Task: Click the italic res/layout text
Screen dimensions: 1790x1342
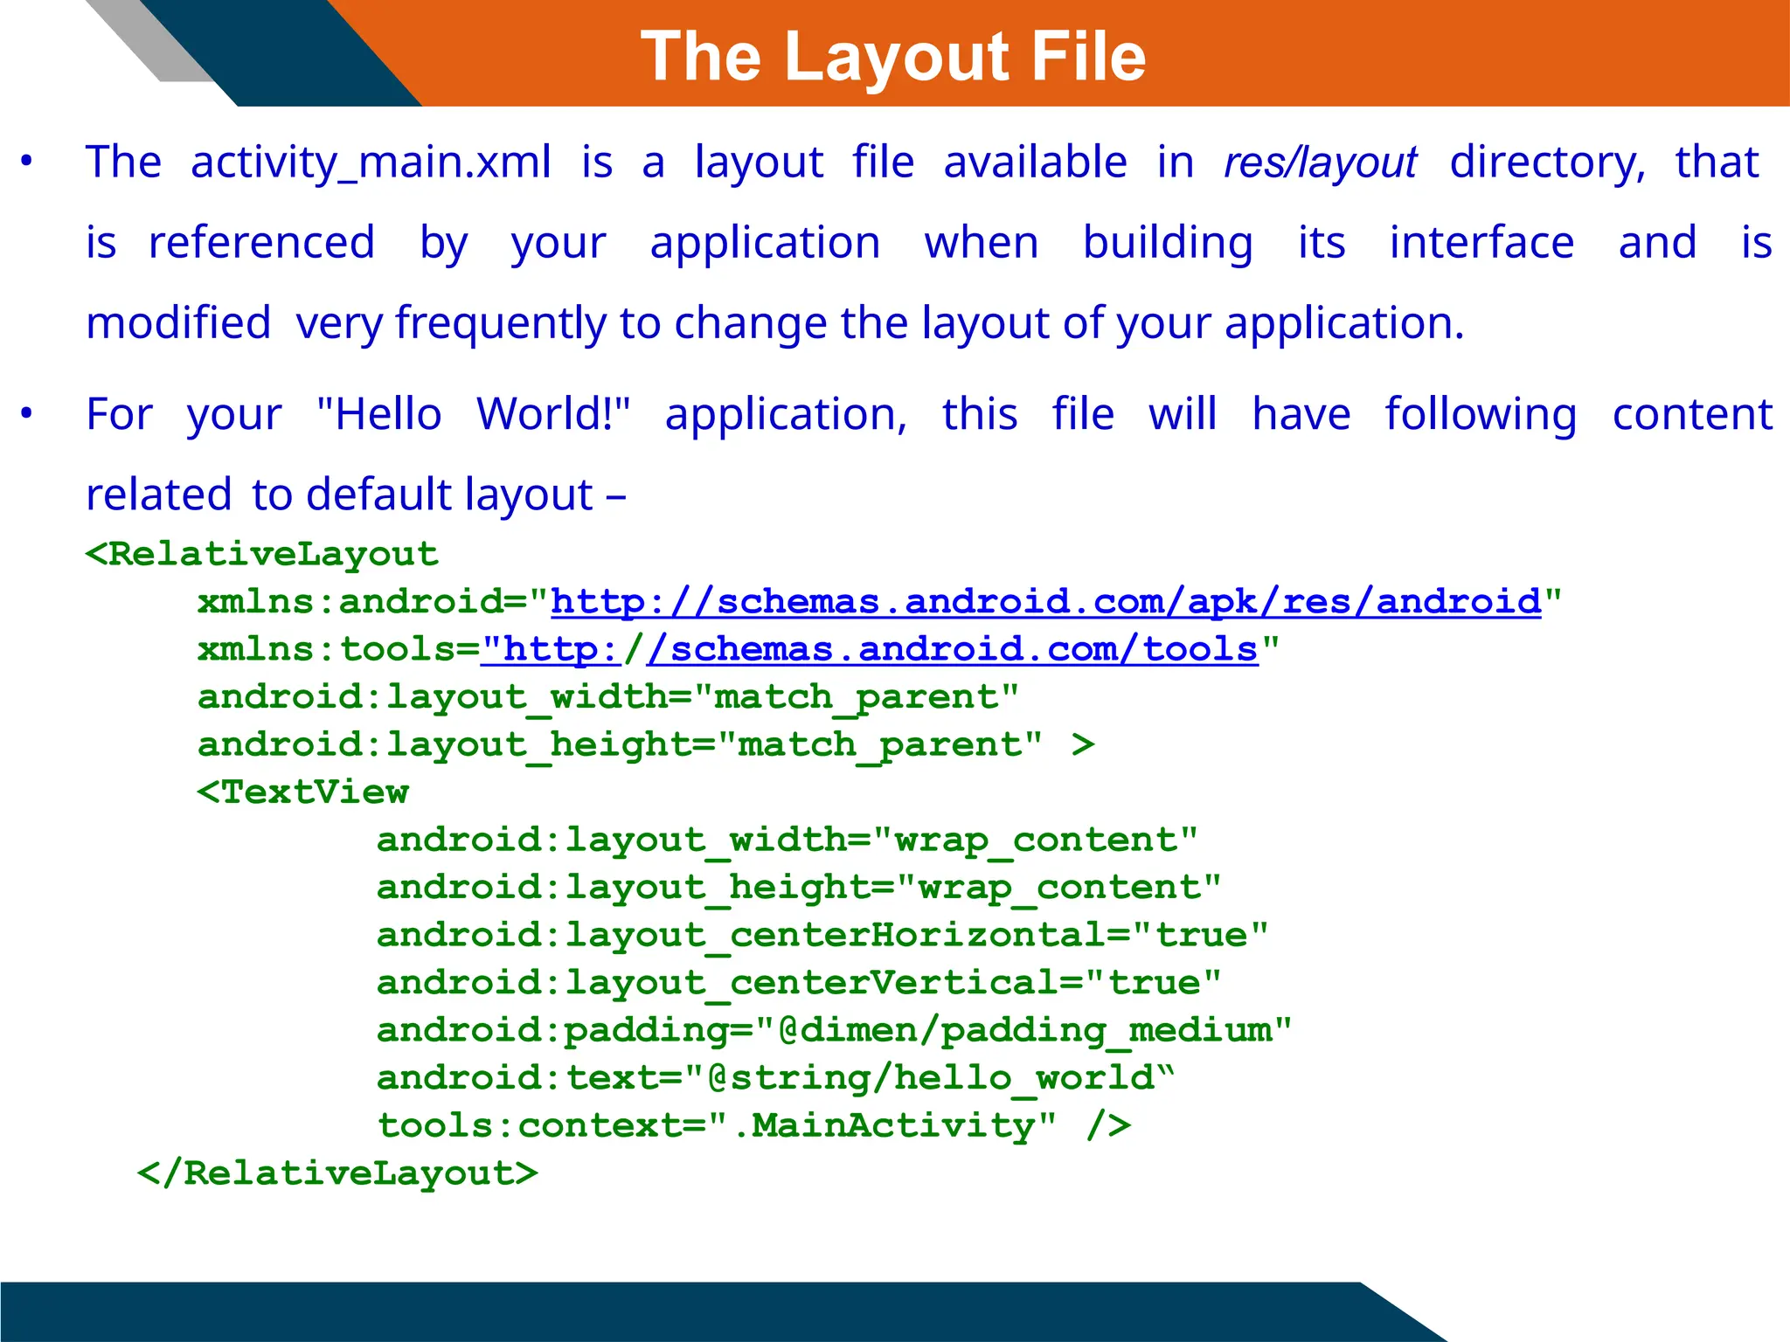Action: [x=1320, y=163]
